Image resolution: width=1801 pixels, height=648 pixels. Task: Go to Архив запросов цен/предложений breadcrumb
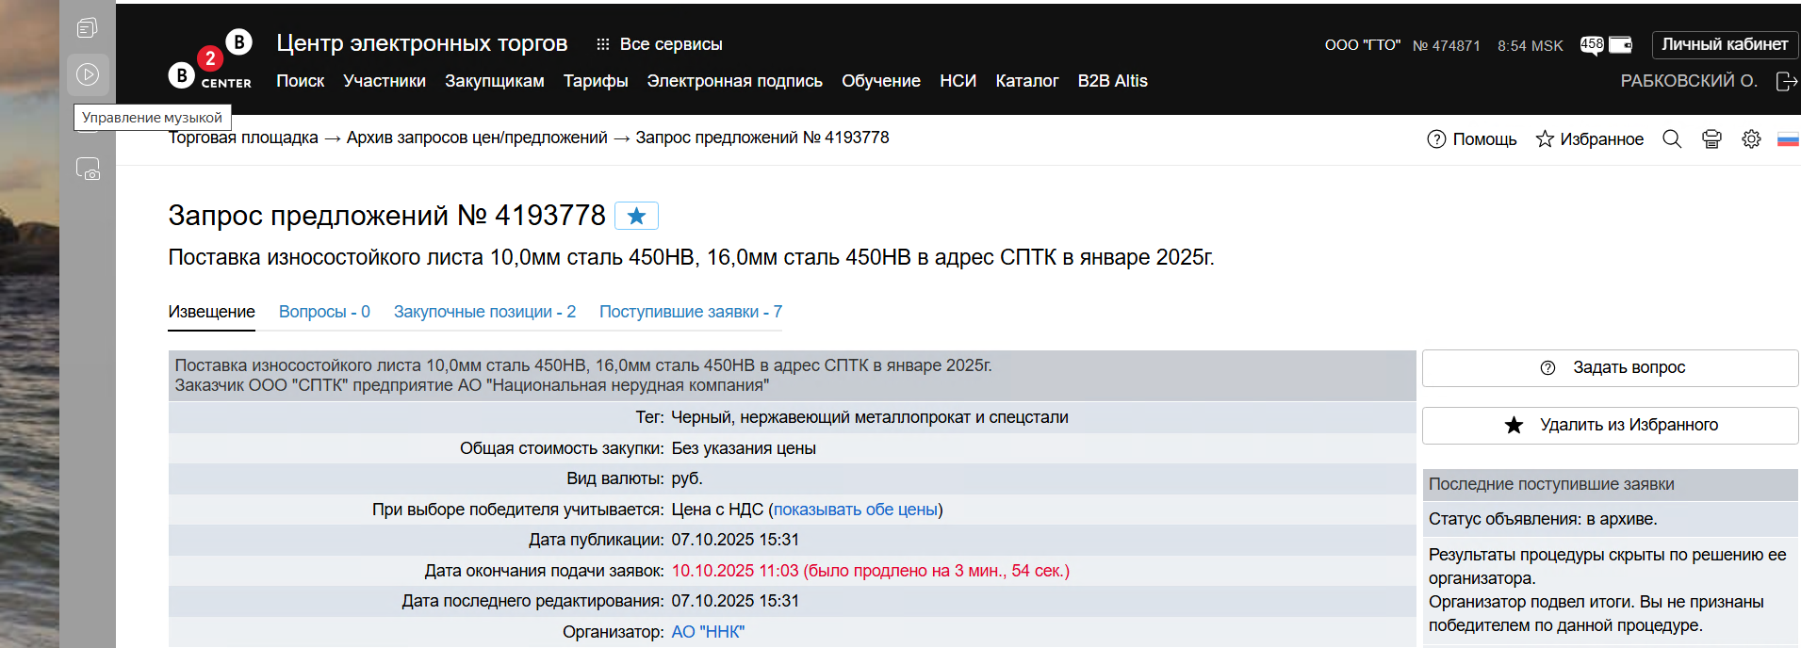(477, 138)
